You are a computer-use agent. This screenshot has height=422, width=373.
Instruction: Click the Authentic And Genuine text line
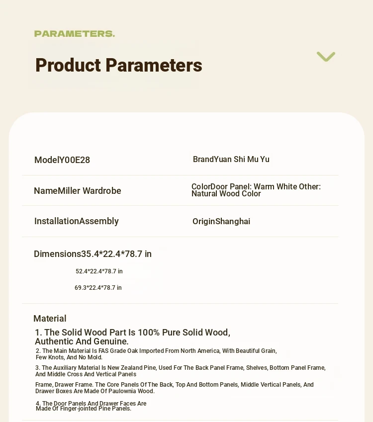point(82,341)
